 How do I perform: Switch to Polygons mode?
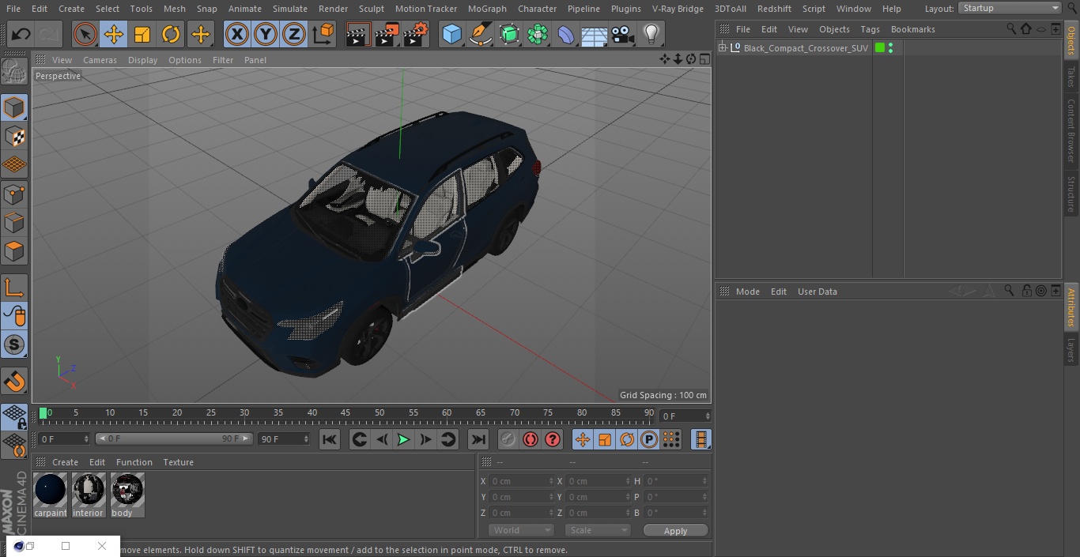(x=14, y=251)
